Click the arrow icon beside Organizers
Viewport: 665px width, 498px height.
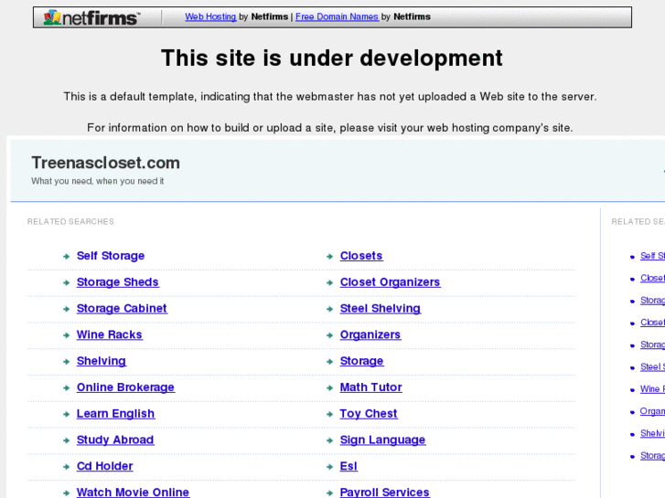pos(329,335)
